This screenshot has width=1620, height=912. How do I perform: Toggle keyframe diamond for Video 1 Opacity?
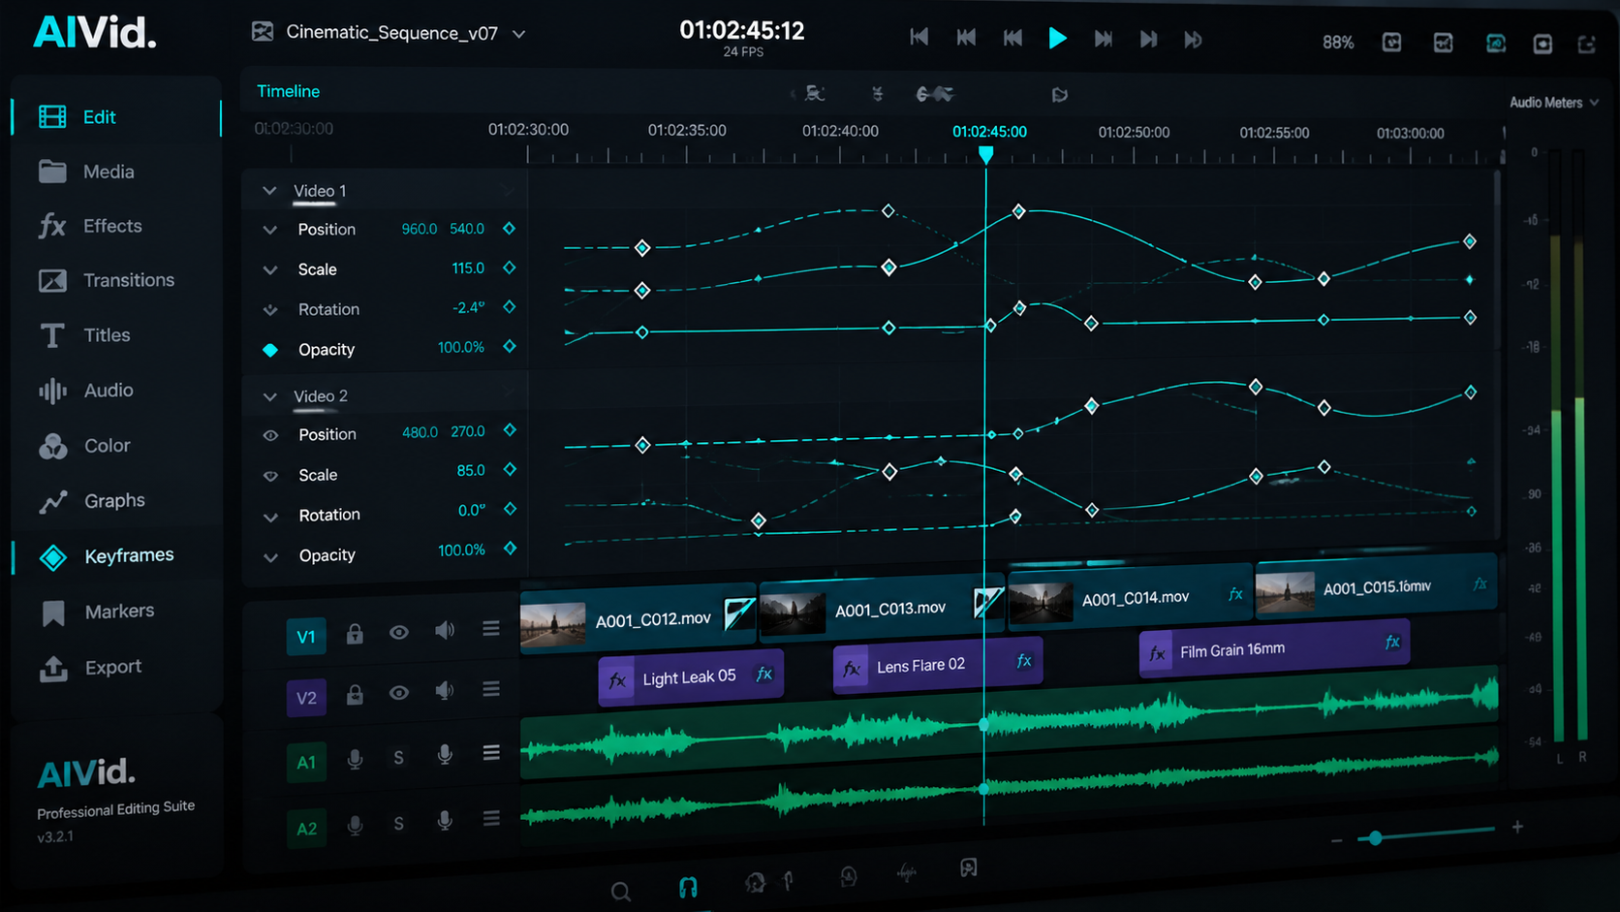pyautogui.click(x=510, y=346)
